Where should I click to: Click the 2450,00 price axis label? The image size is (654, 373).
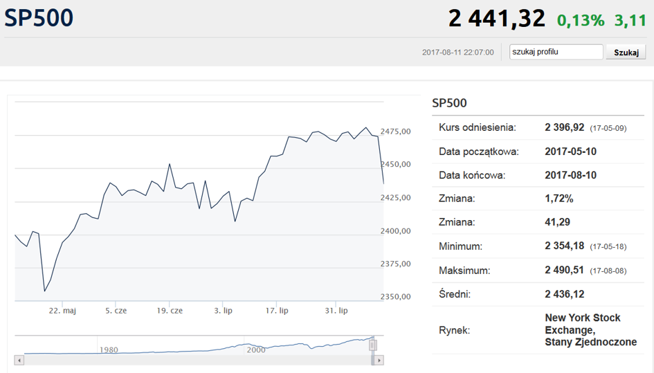(396, 165)
